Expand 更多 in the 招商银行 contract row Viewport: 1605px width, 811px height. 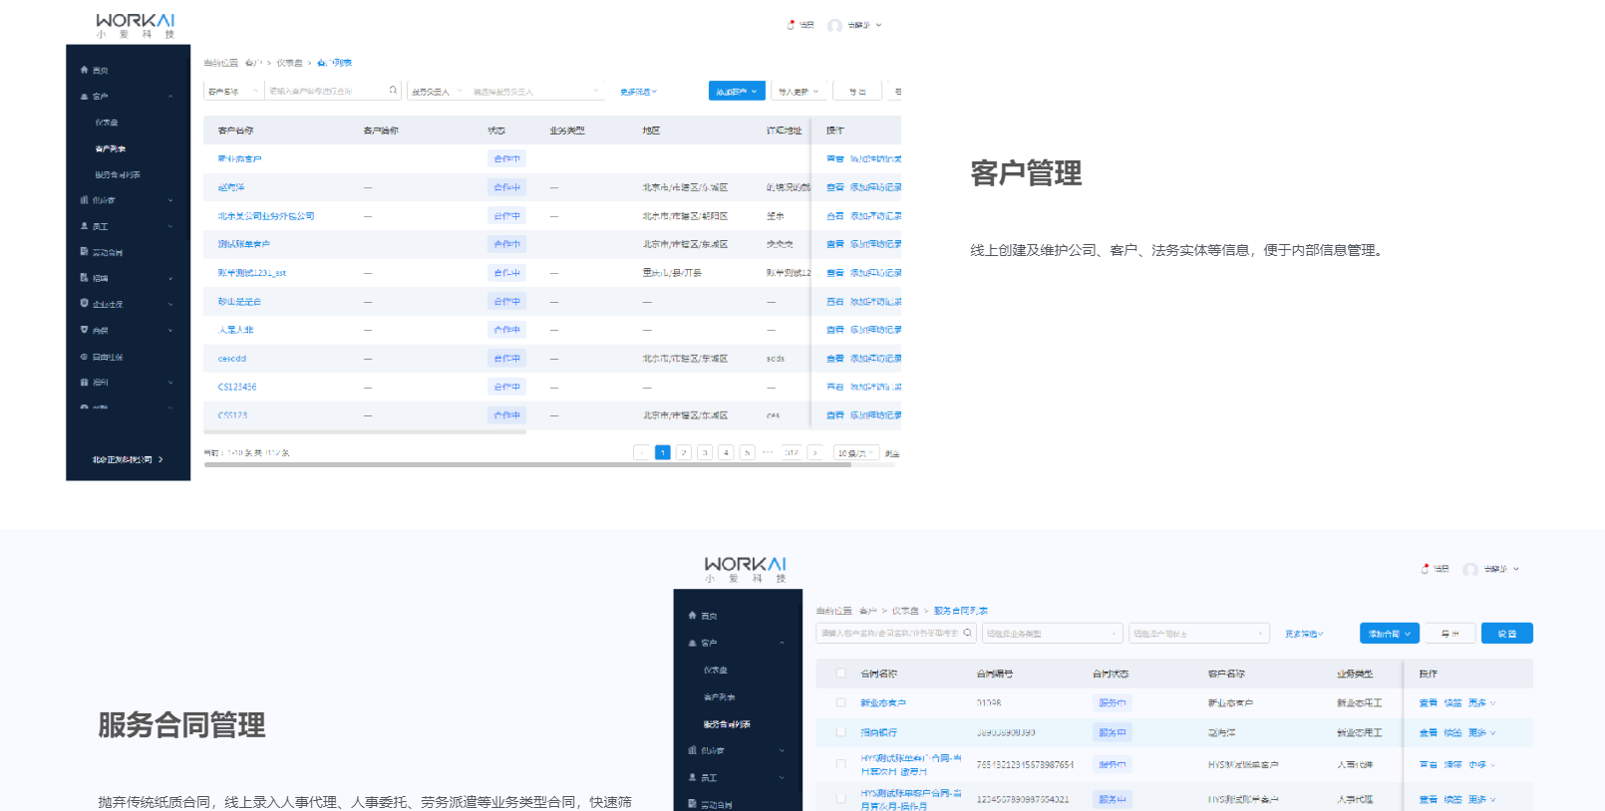click(1481, 732)
